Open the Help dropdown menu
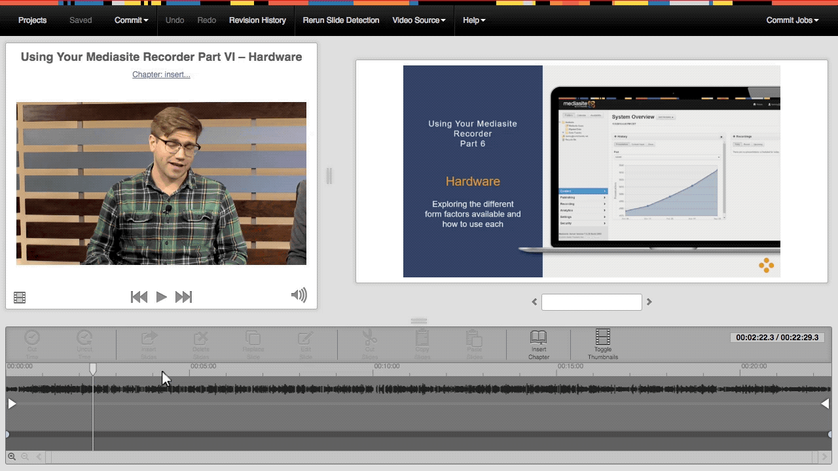This screenshot has width=838, height=471. click(474, 20)
